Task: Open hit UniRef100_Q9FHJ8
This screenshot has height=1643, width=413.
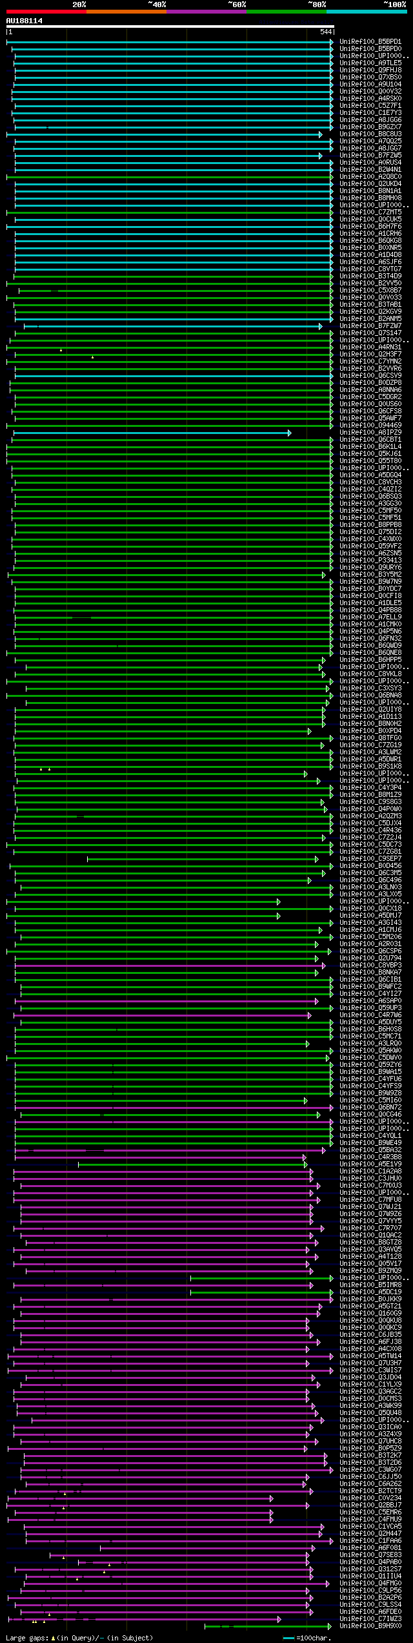Action: coord(370,70)
